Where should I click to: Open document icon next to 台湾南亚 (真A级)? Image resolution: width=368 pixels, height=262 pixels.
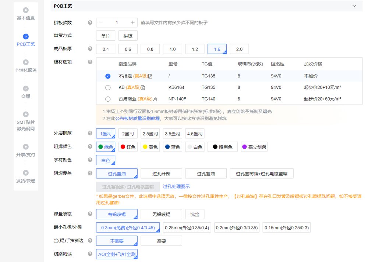coord(155,99)
